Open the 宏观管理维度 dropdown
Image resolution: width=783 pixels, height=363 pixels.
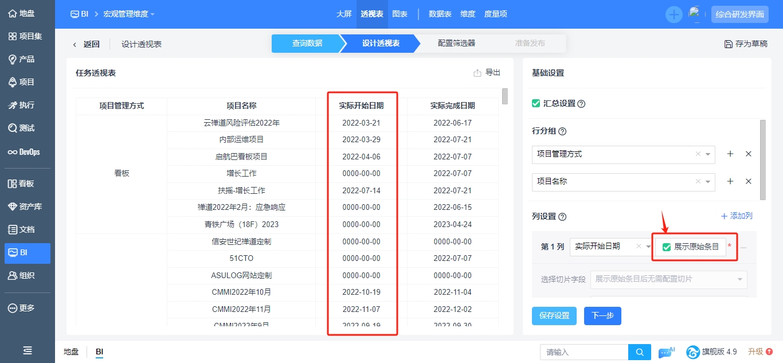pos(129,14)
